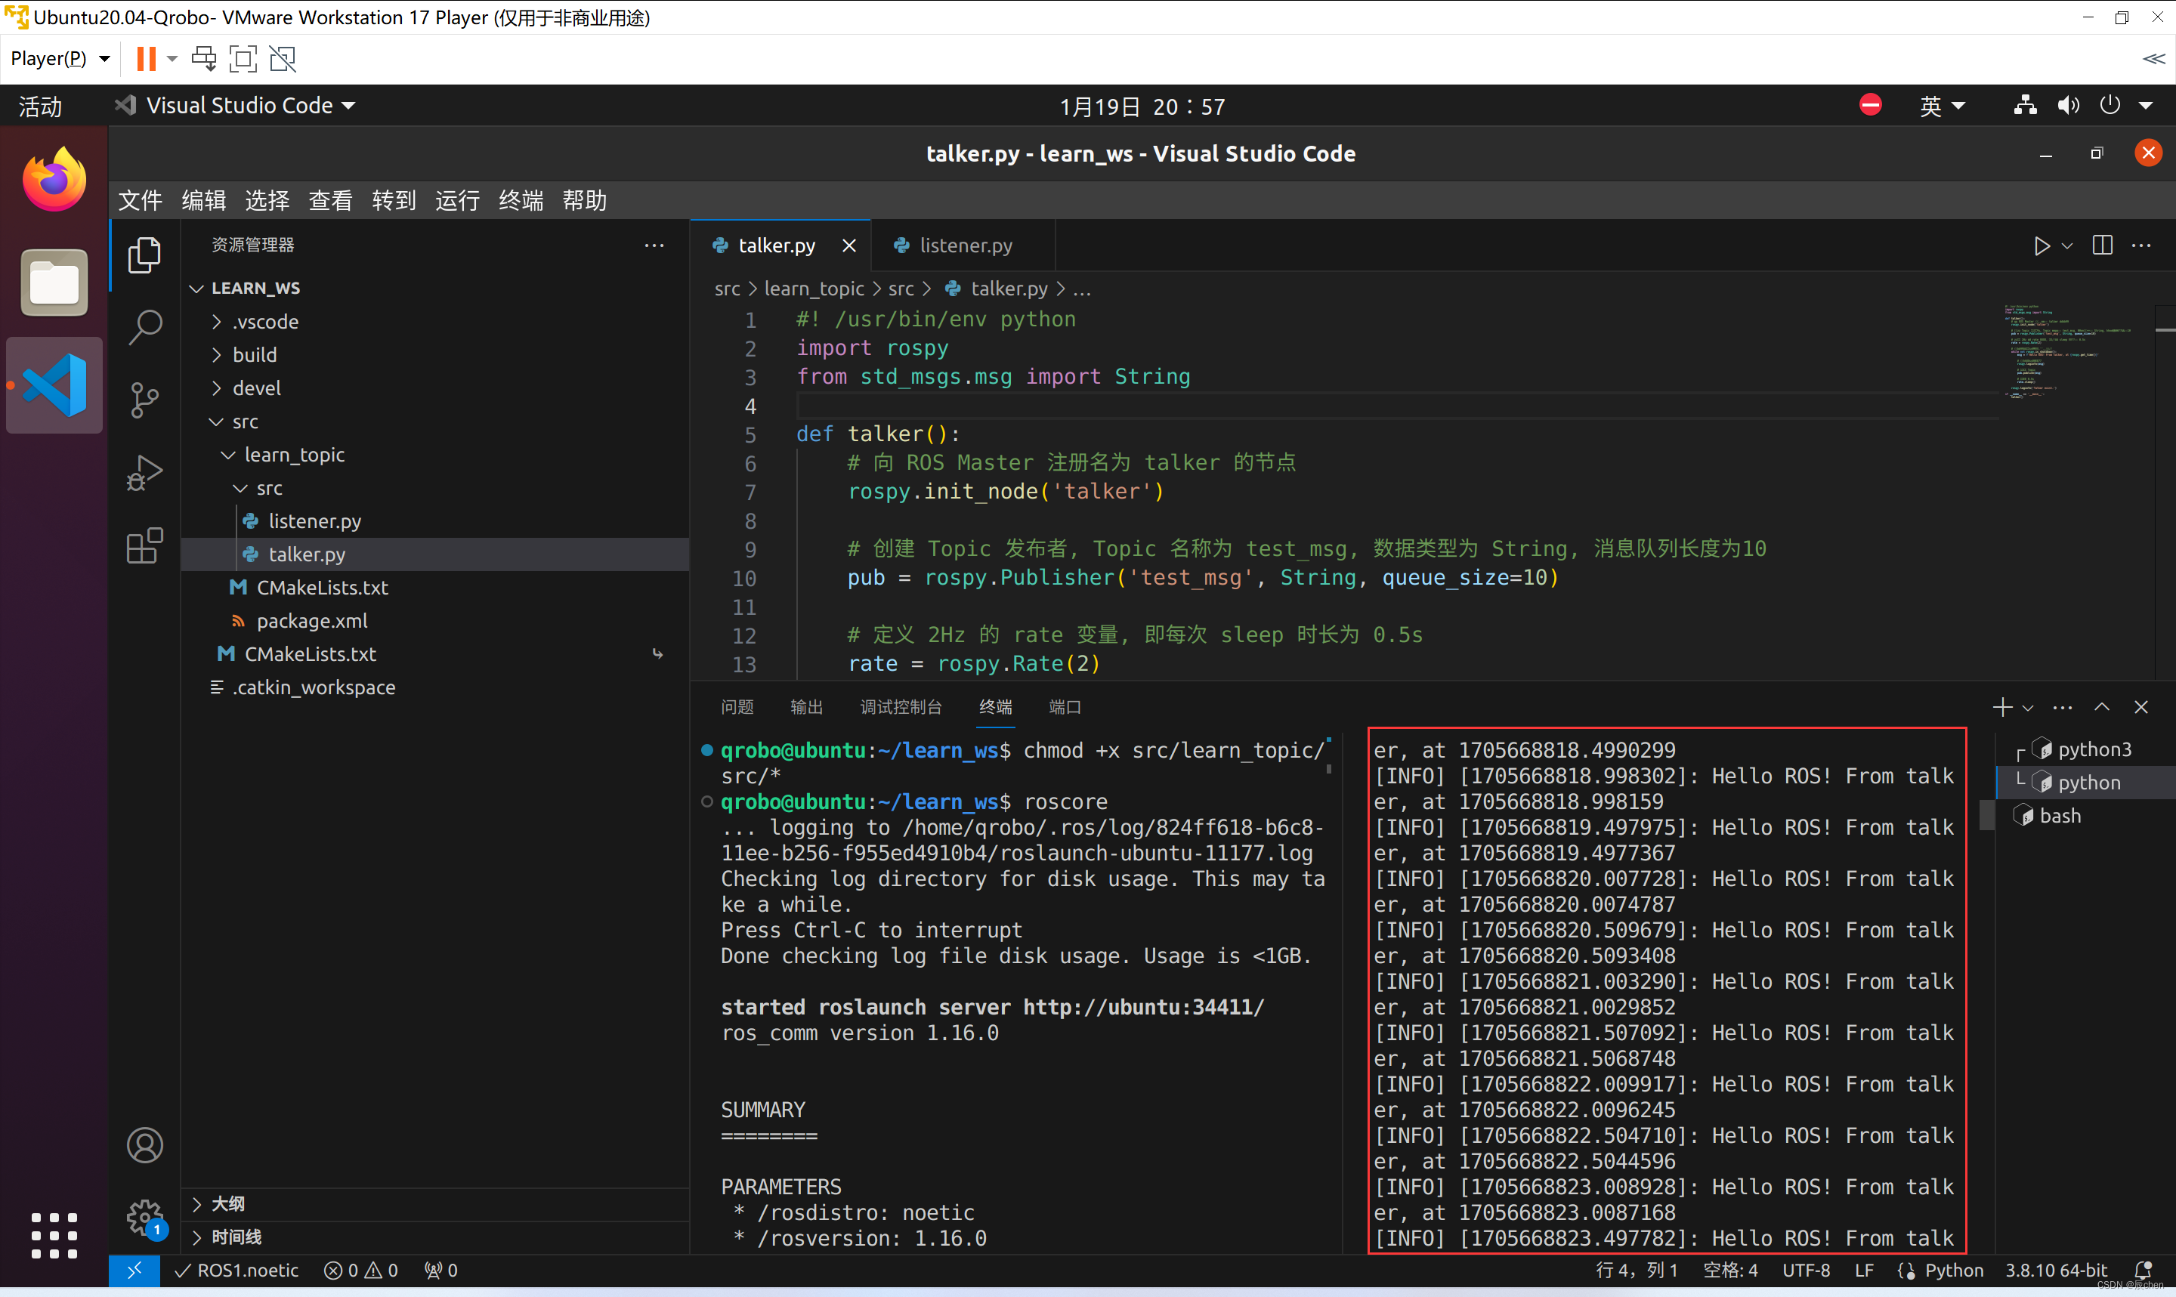Switch to the 问题 panel tab

click(737, 707)
